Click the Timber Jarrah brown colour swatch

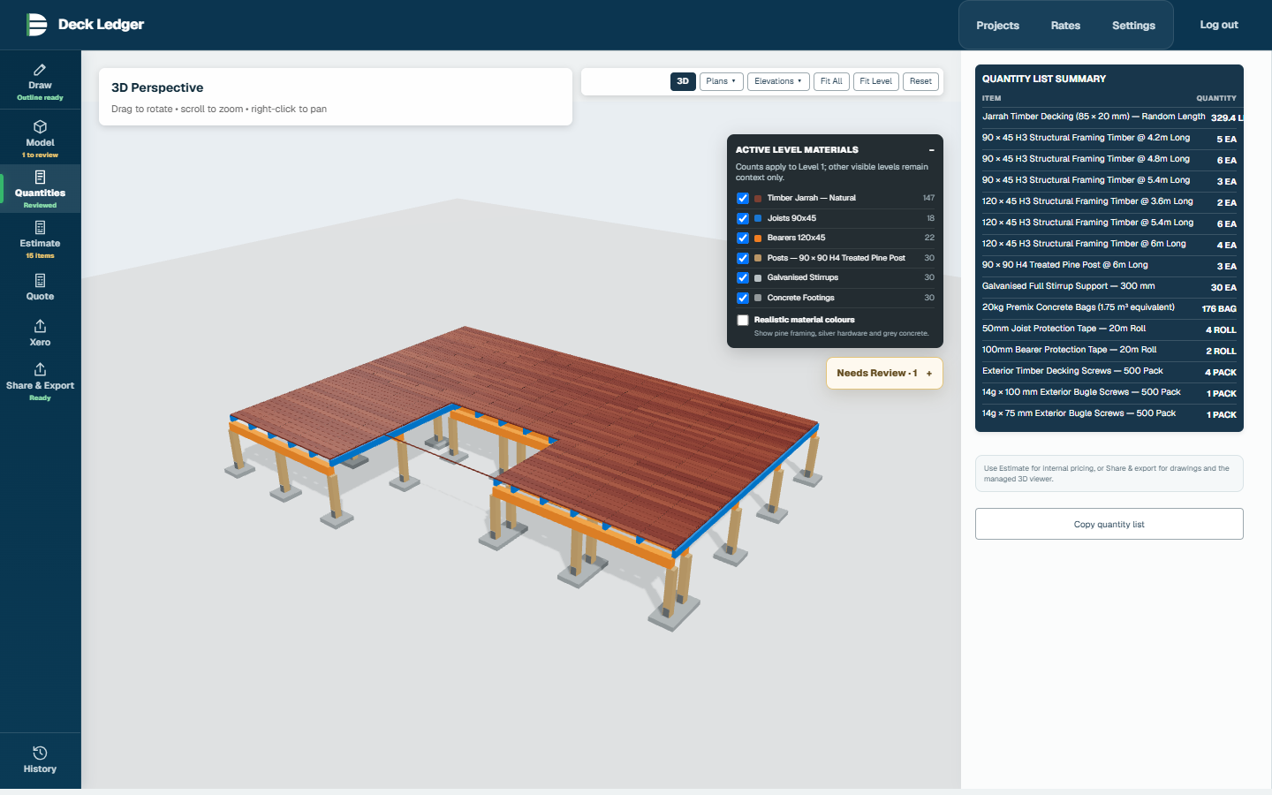(x=758, y=199)
